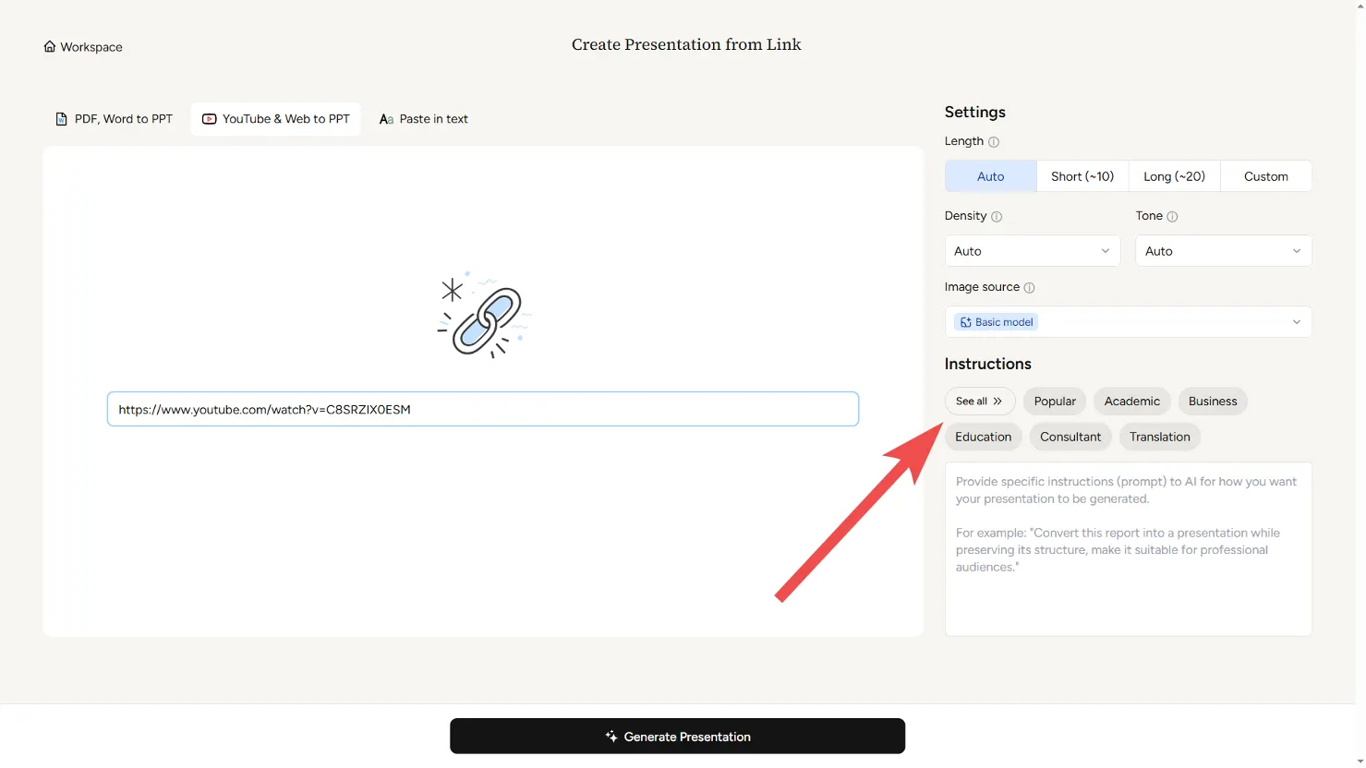
Task: Select Long (~20) length option
Action: (1174, 176)
